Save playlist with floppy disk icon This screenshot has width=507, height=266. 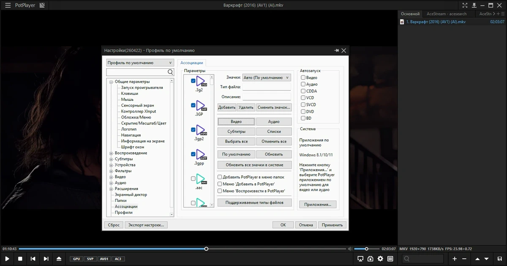(499, 258)
